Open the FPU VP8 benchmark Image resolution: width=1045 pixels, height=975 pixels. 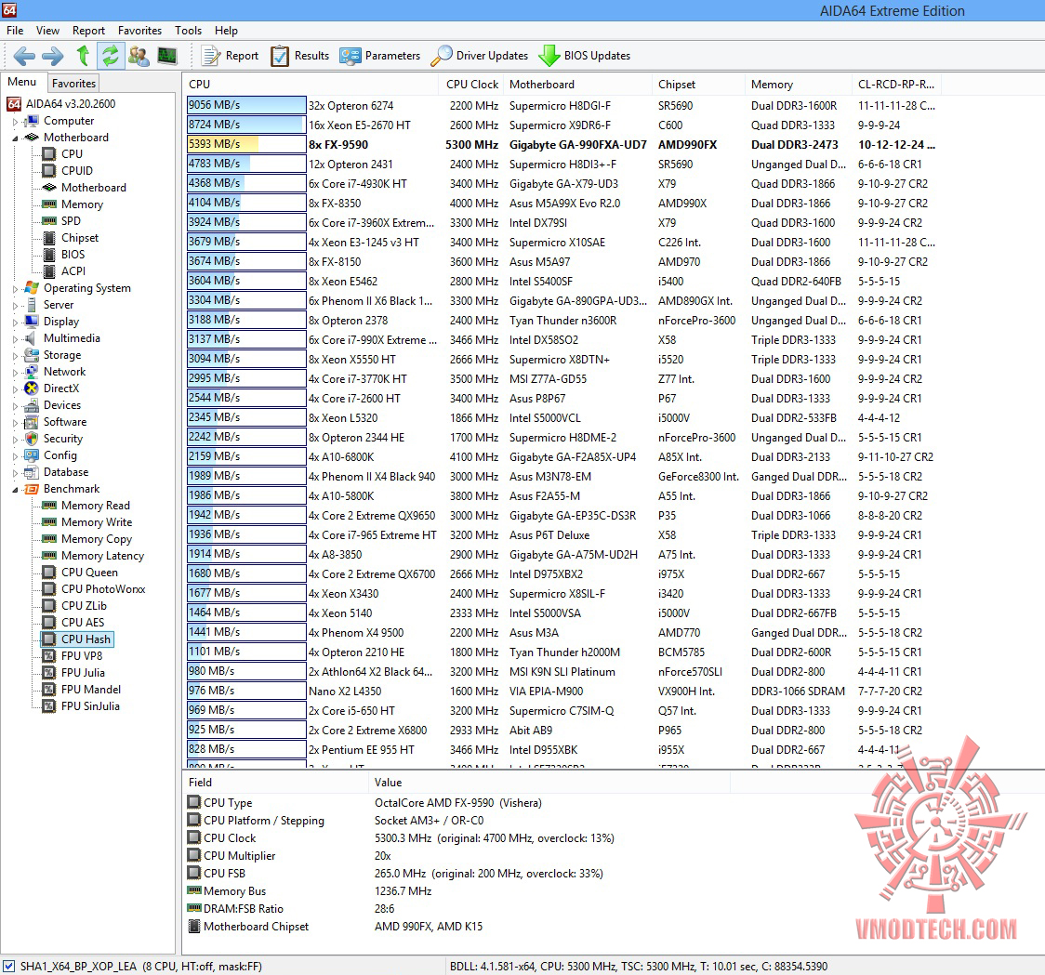(x=81, y=656)
